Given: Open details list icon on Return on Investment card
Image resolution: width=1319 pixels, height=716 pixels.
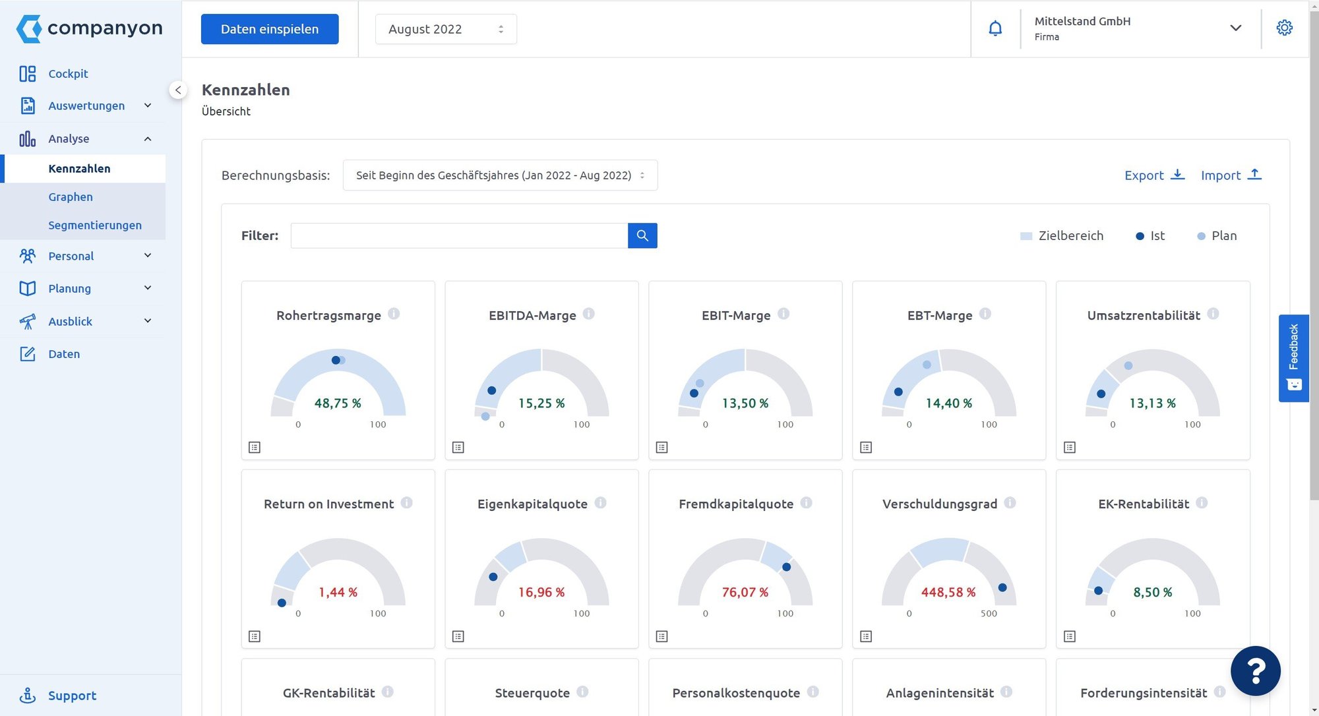Looking at the screenshot, I should click(255, 636).
